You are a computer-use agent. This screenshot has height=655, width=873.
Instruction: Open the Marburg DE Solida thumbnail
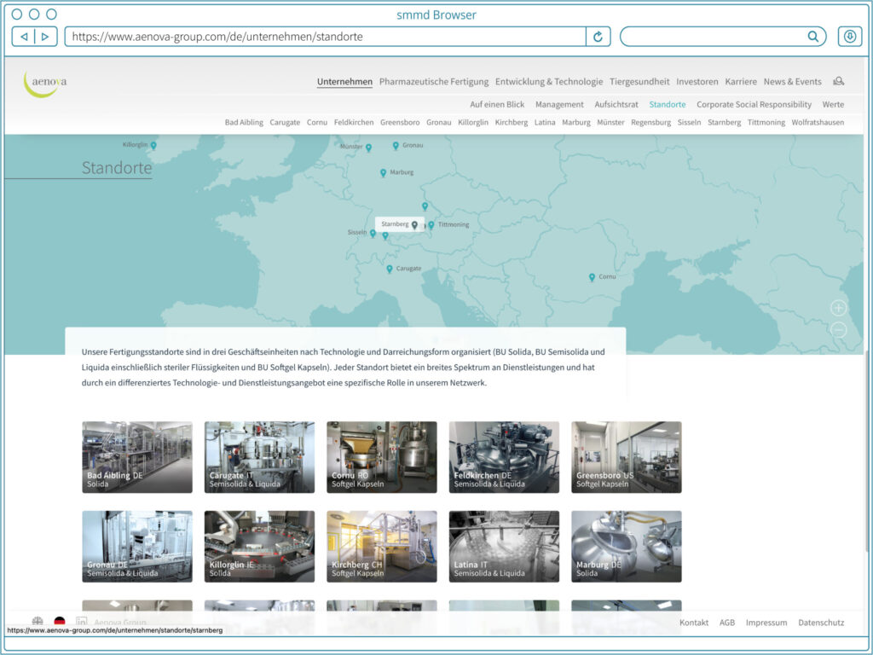pyautogui.click(x=627, y=547)
